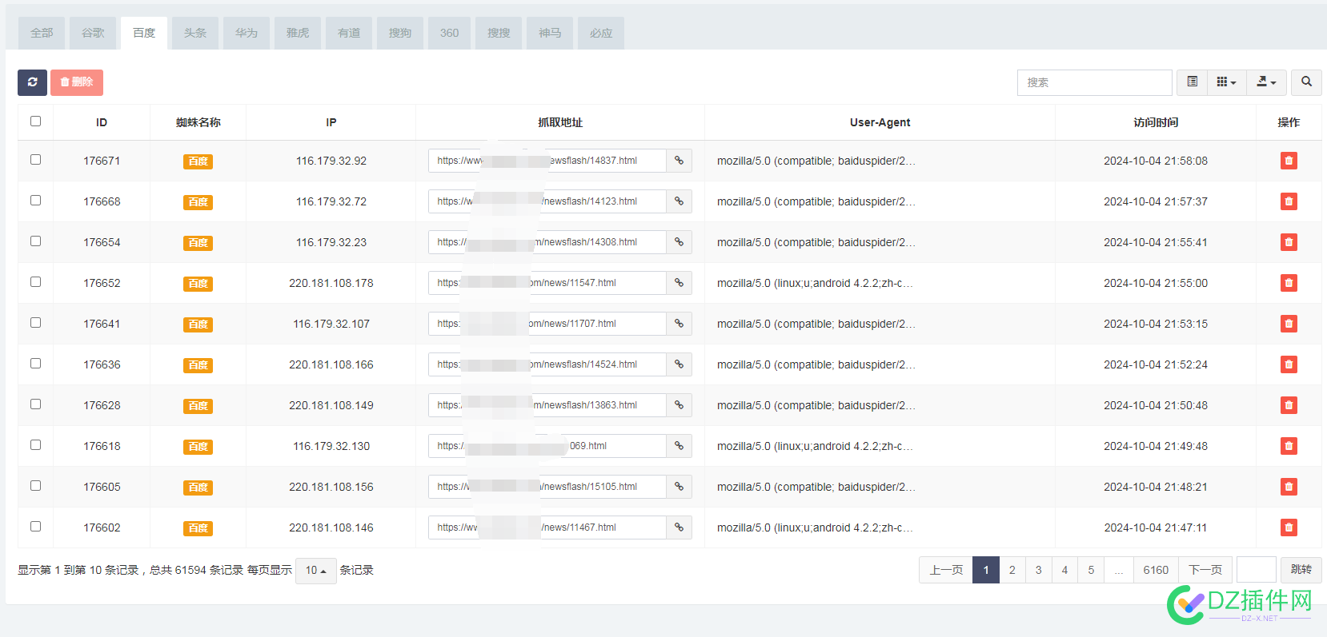
Task: Click URL field for row 176671
Action: point(547,161)
